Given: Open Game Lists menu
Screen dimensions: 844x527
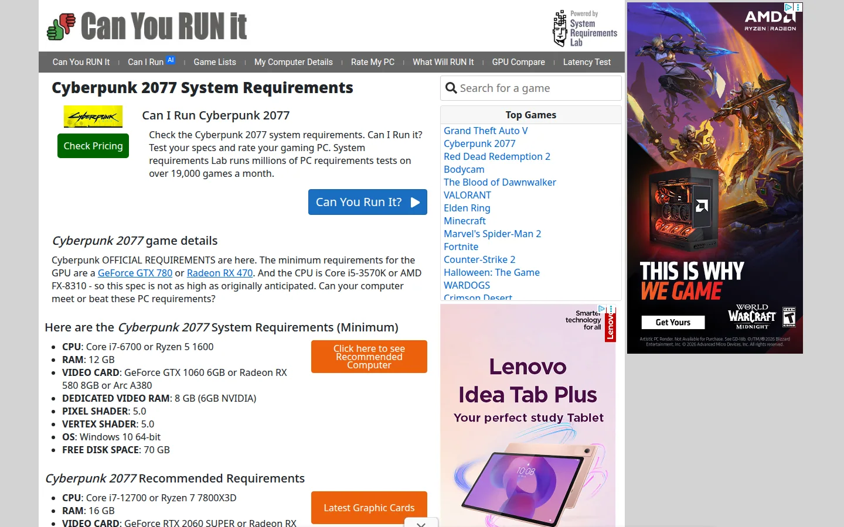Looking at the screenshot, I should coord(215,62).
